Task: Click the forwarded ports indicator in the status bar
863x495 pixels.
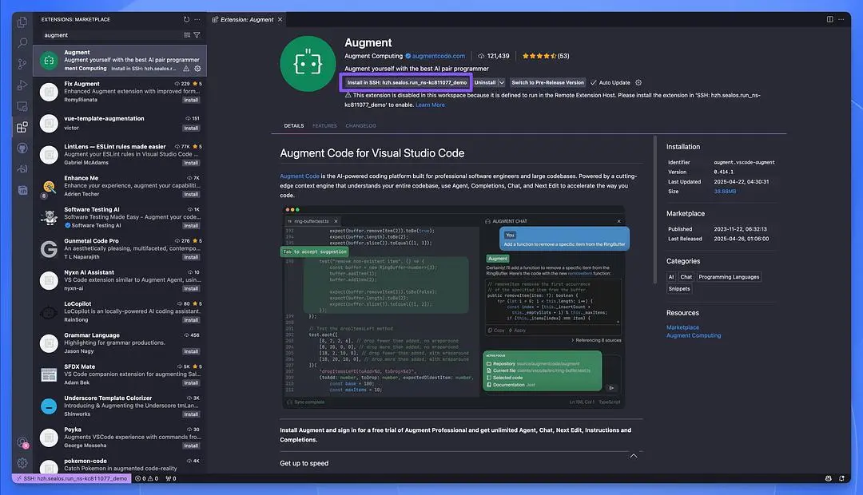Action: coord(171,478)
